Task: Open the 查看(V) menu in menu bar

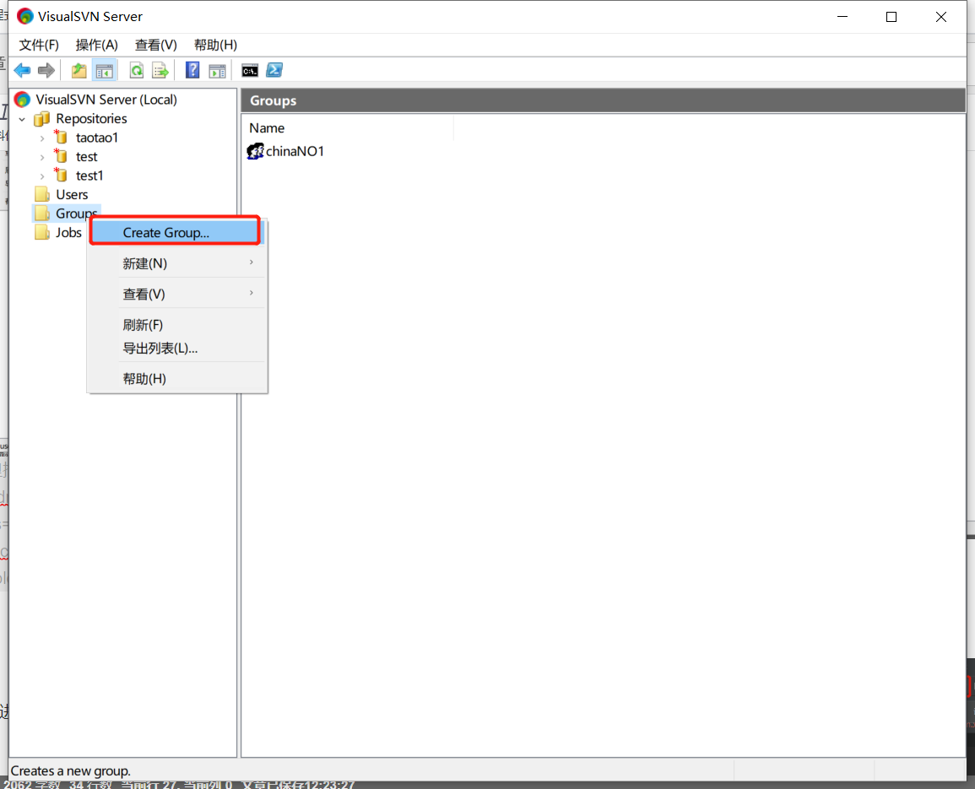Action: (x=156, y=45)
